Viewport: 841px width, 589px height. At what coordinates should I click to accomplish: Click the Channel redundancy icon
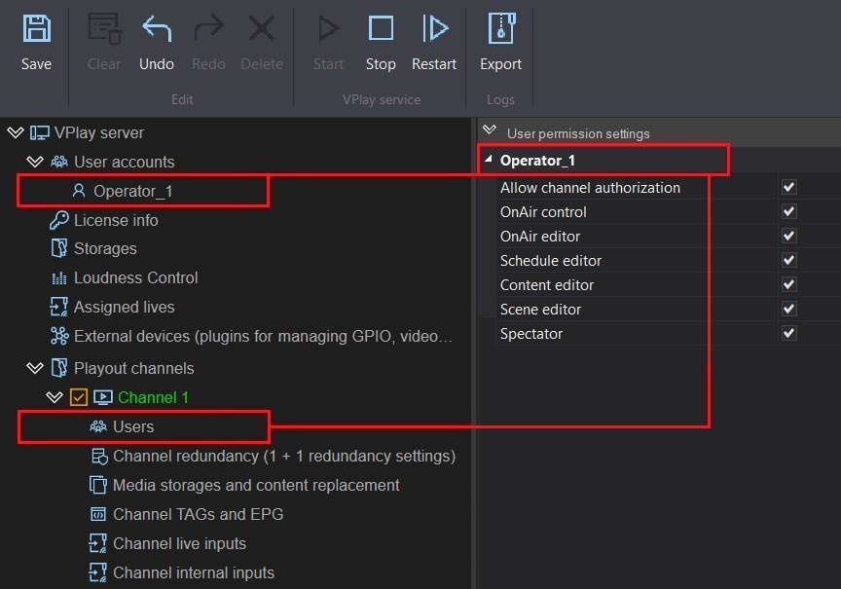[98, 456]
